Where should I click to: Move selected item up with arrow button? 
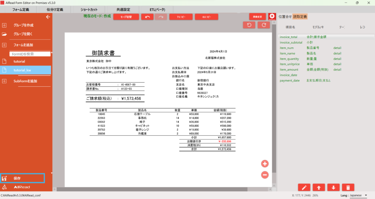[x=319, y=187]
